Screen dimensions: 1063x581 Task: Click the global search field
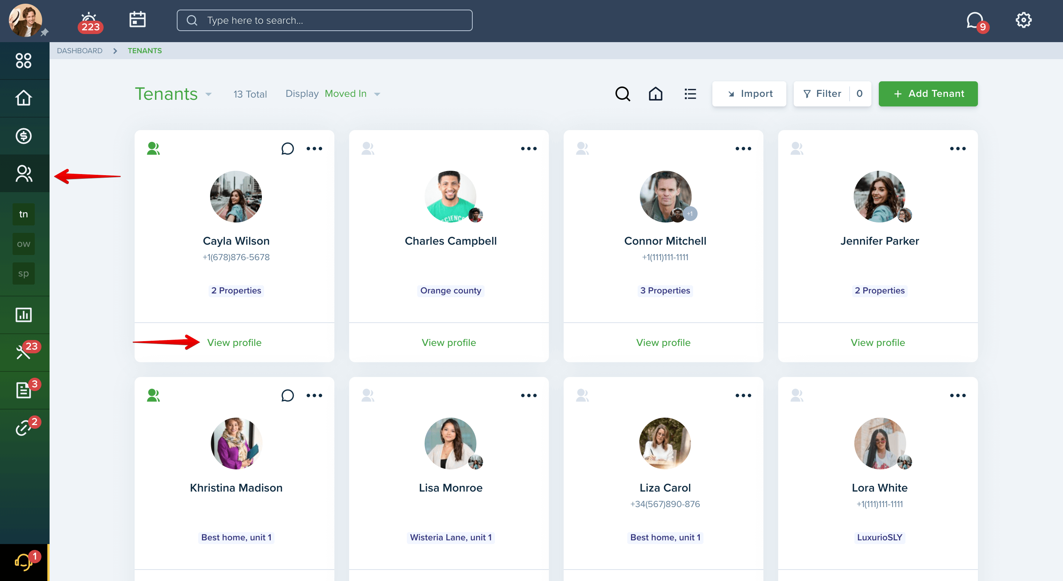coord(324,20)
